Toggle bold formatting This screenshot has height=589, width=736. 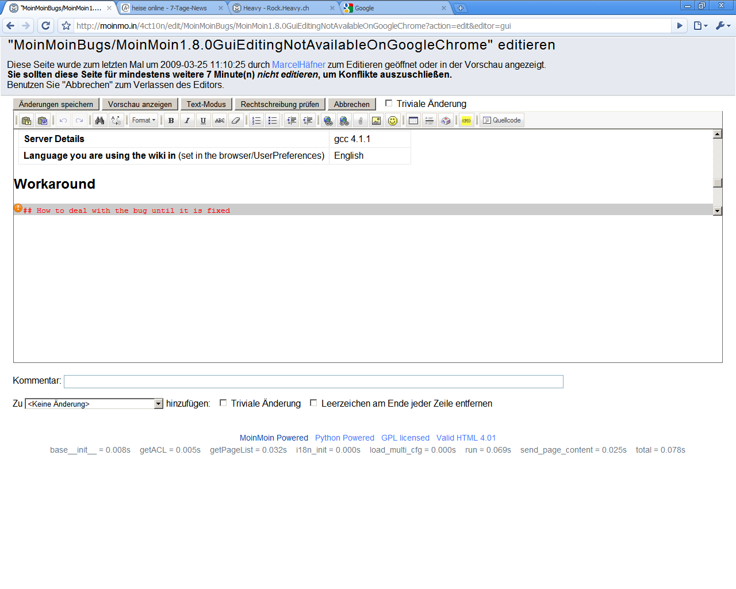(x=171, y=120)
